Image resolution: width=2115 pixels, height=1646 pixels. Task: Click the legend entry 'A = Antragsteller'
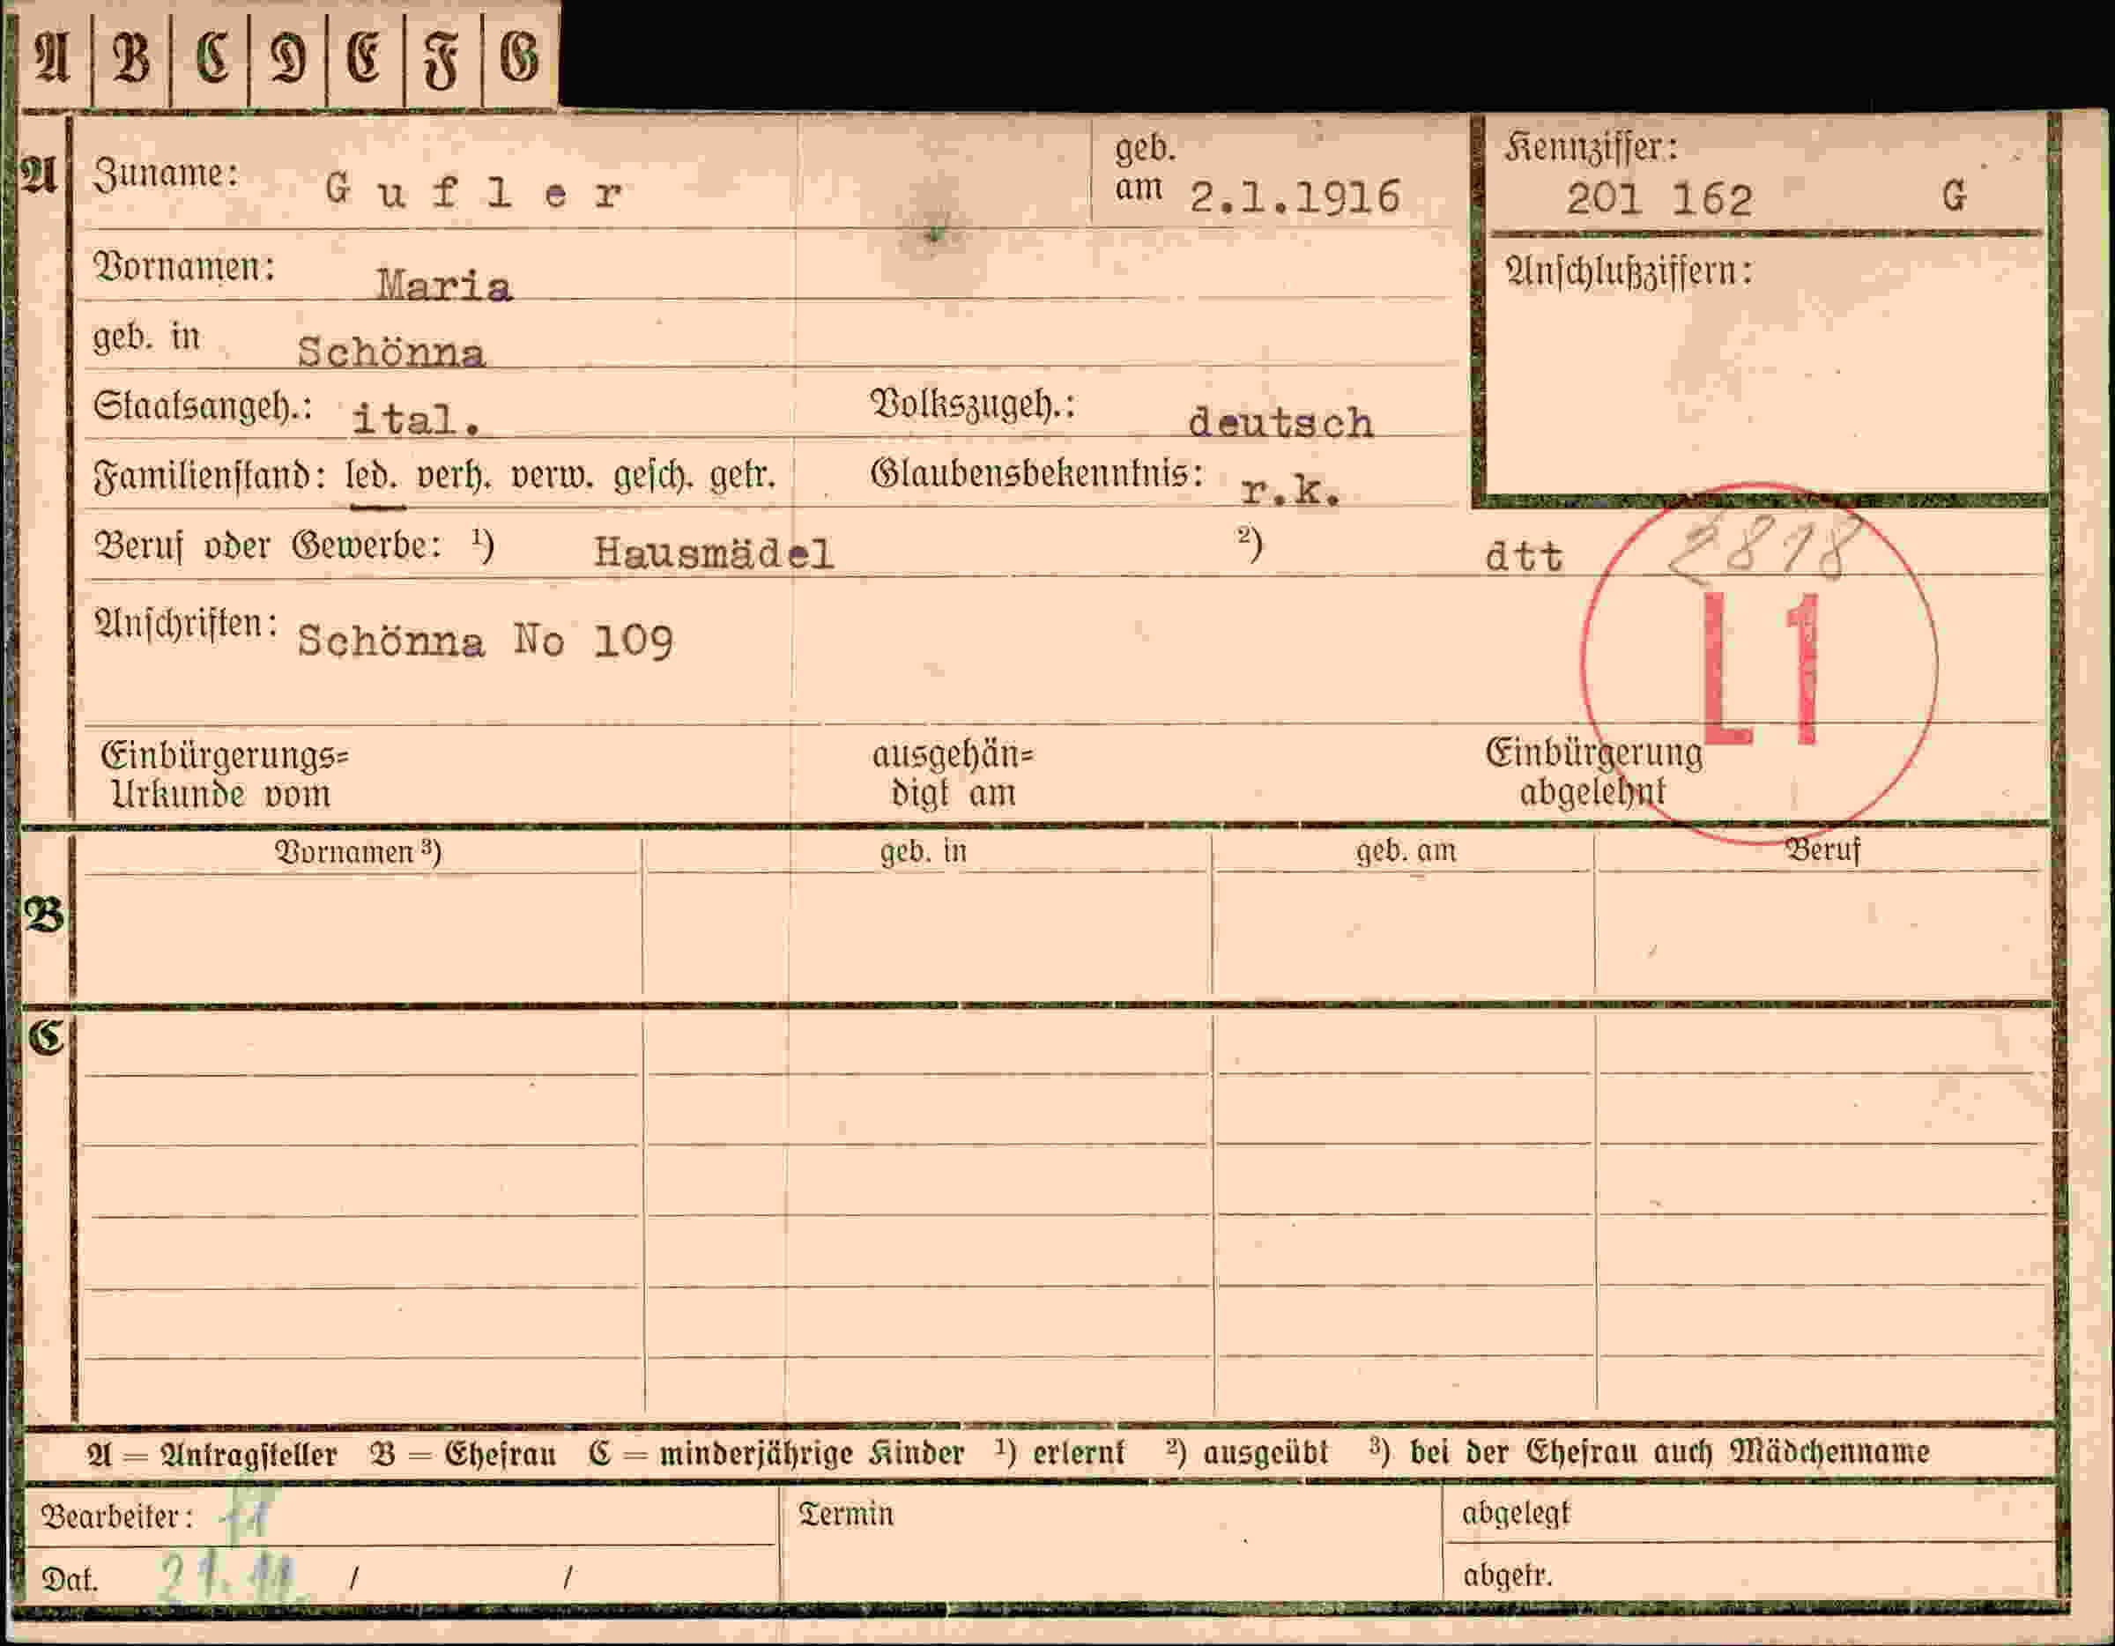click(x=212, y=1454)
